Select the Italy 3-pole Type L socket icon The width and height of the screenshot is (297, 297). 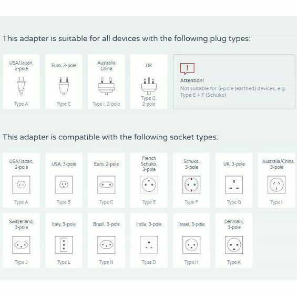click(x=64, y=245)
